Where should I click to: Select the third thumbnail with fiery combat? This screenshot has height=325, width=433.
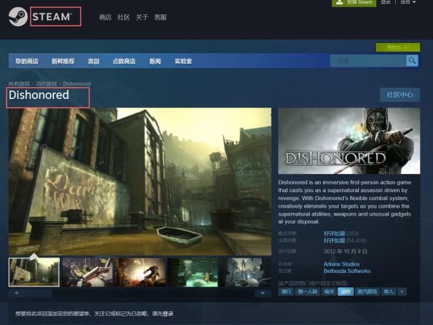pos(140,272)
